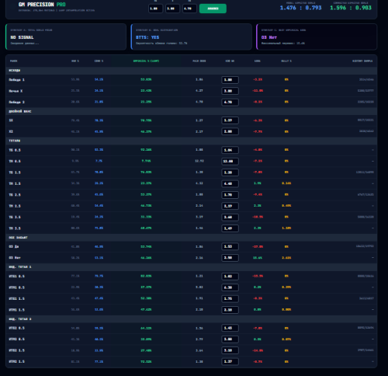Click the ИТБ1 0.5 odds input field

click(230, 277)
